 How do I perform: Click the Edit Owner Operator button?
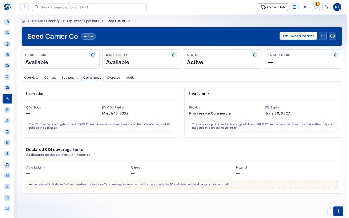(x=298, y=36)
